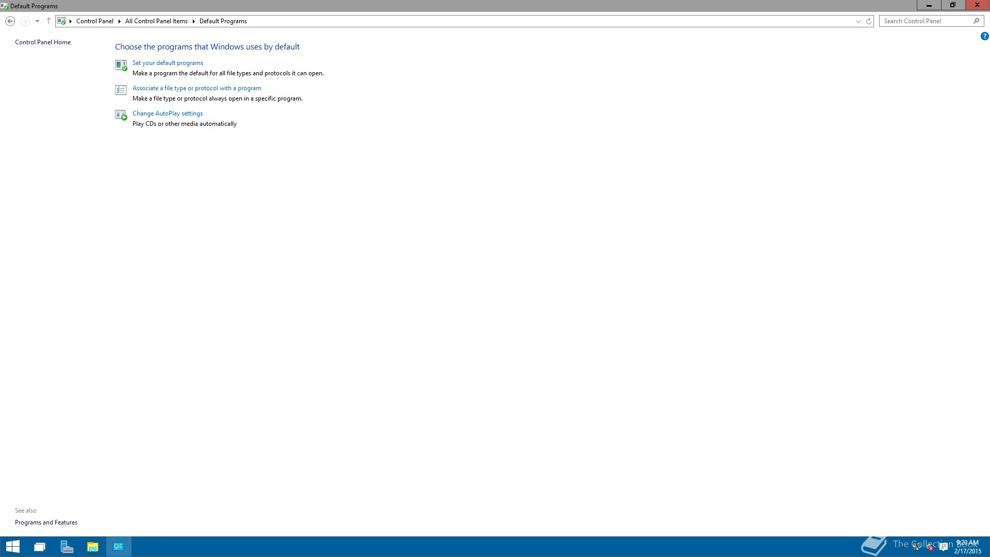The height and width of the screenshot is (557, 990).
Task: Click the Control Panel breadcrumb
Action: pos(95,21)
